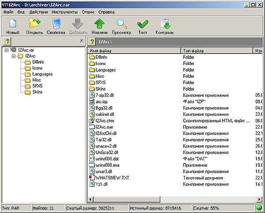This screenshot has width=265, height=213.
Task: Open the Опции menu
Action: pyautogui.click(x=88, y=12)
